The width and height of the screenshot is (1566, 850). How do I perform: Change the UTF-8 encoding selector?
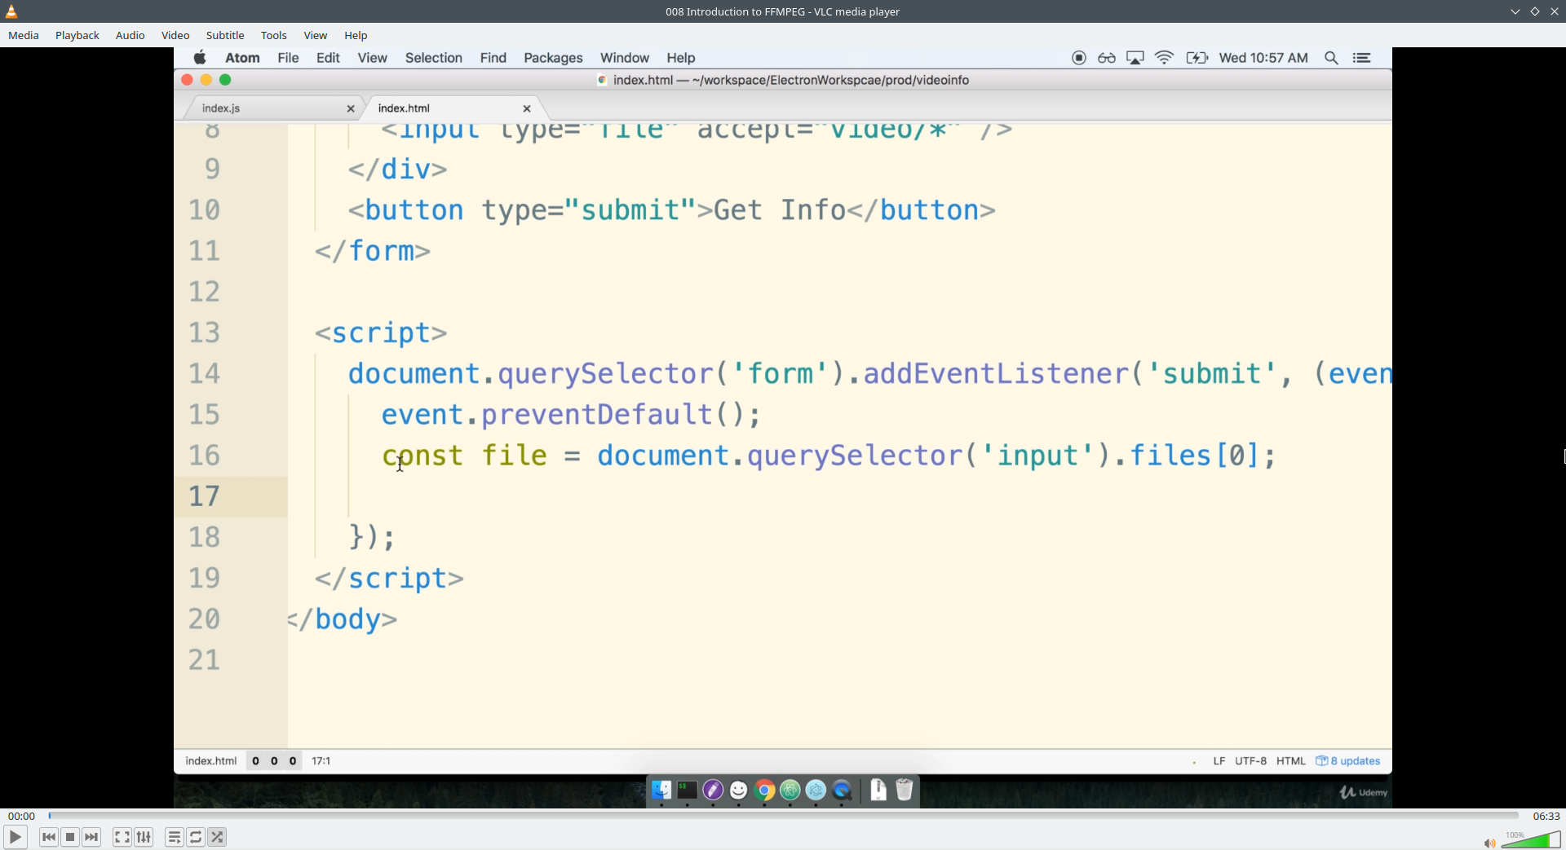point(1250,761)
